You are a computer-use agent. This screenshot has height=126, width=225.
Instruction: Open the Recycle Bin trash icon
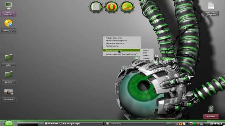[211, 109]
